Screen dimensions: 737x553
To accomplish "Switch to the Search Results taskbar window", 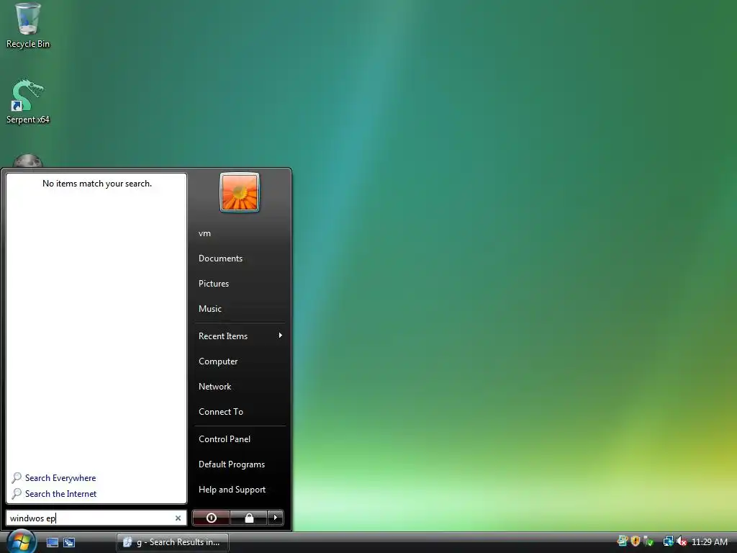I will (173, 542).
